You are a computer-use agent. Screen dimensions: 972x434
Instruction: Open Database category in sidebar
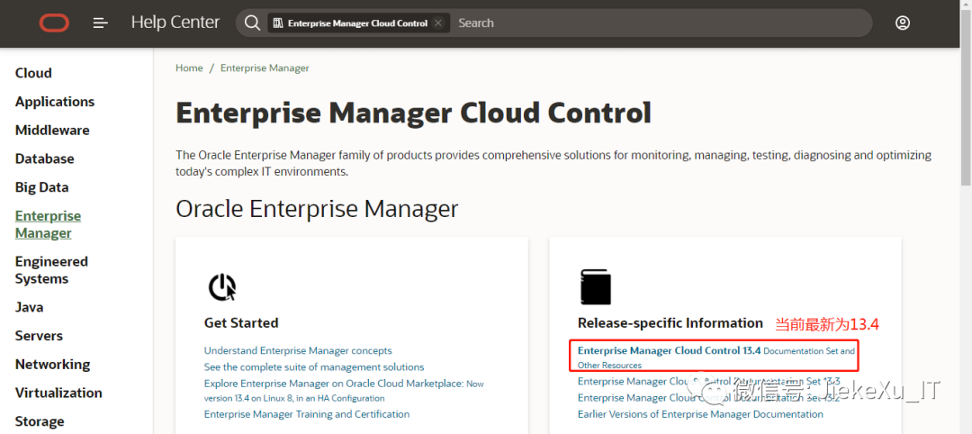point(45,158)
